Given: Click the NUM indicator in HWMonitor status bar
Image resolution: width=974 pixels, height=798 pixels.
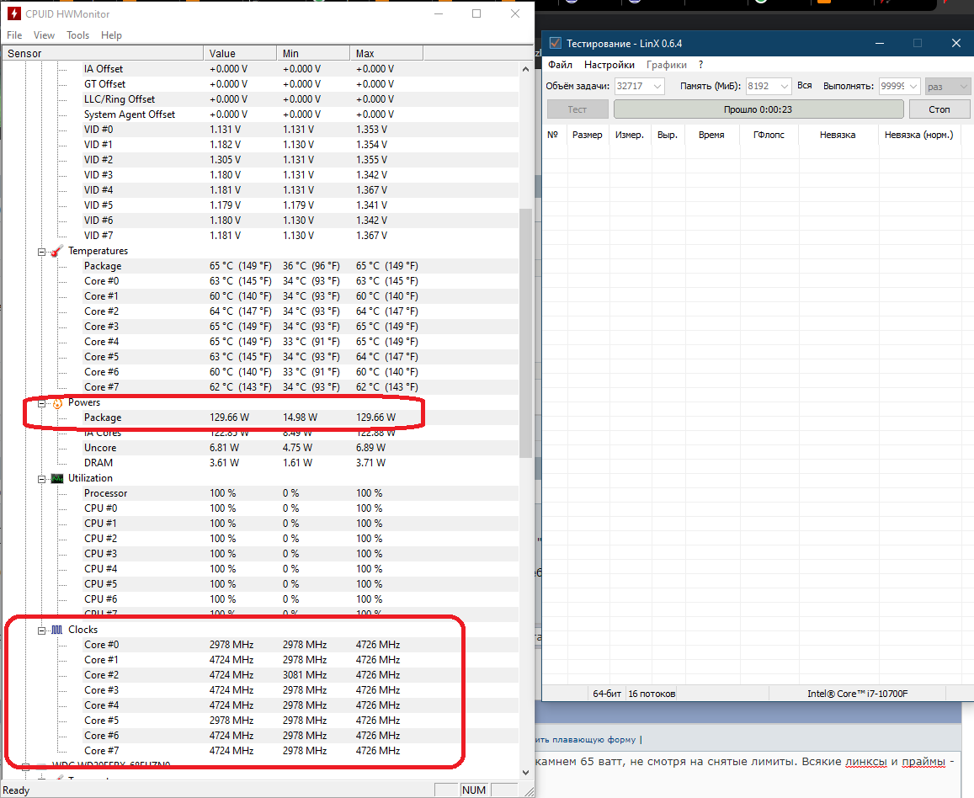Looking at the screenshot, I should (474, 790).
